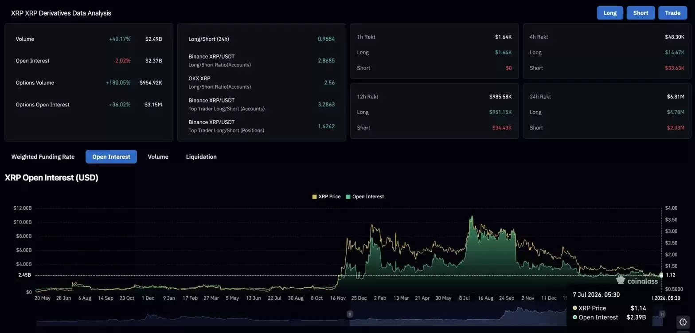The image size is (695, 333).
Task: Click 12h short liquidation $34.43K
Action: pos(502,128)
